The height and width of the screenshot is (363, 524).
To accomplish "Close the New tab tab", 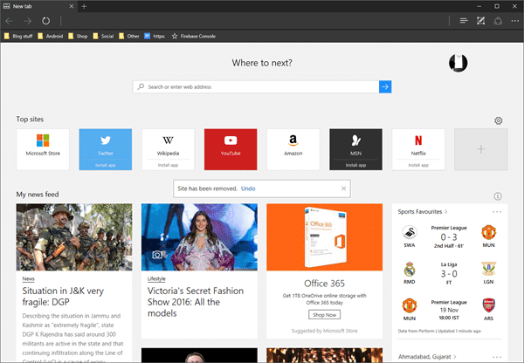I will coord(72,6).
